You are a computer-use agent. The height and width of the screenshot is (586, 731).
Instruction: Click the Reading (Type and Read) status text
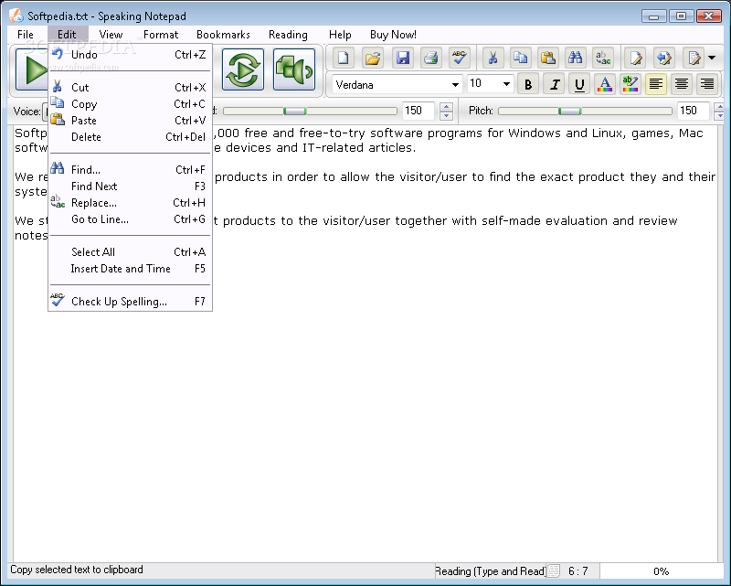490,571
